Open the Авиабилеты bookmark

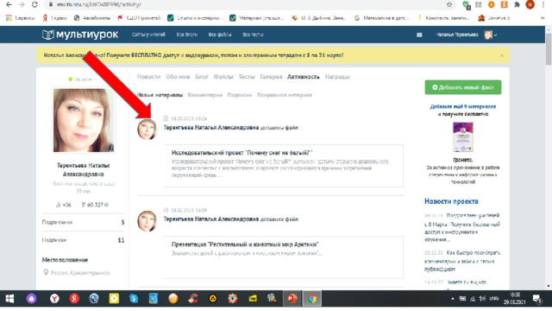pos(92,18)
